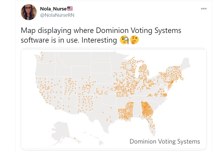
Task: Click the Nola_Nurse profile avatar photo
Action: [x=29, y=12]
